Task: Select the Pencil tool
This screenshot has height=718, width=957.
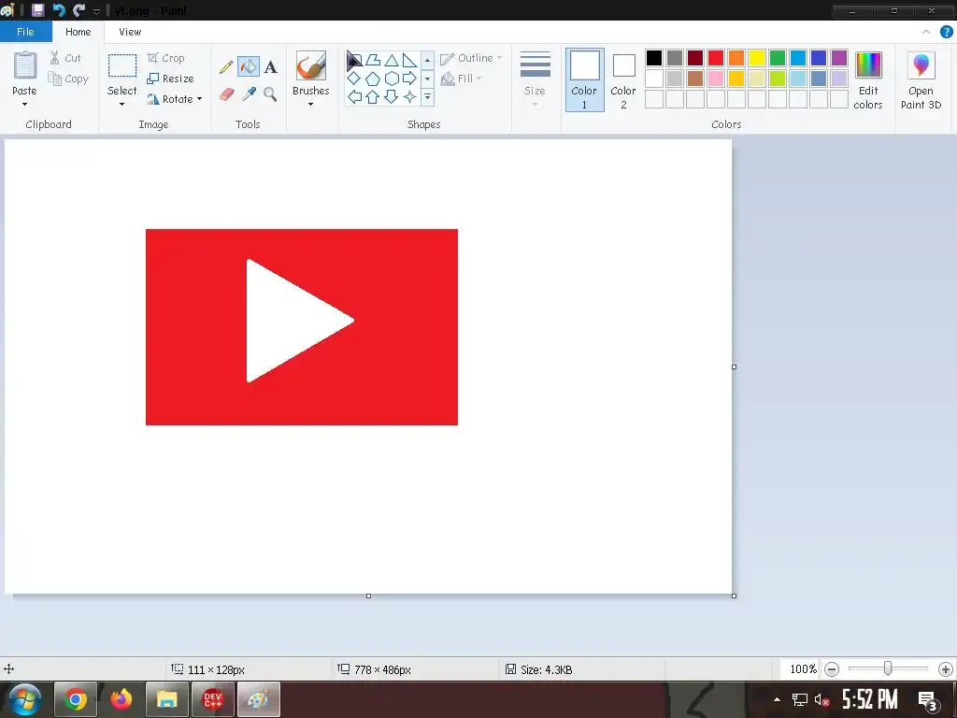Action: click(x=226, y=66)
